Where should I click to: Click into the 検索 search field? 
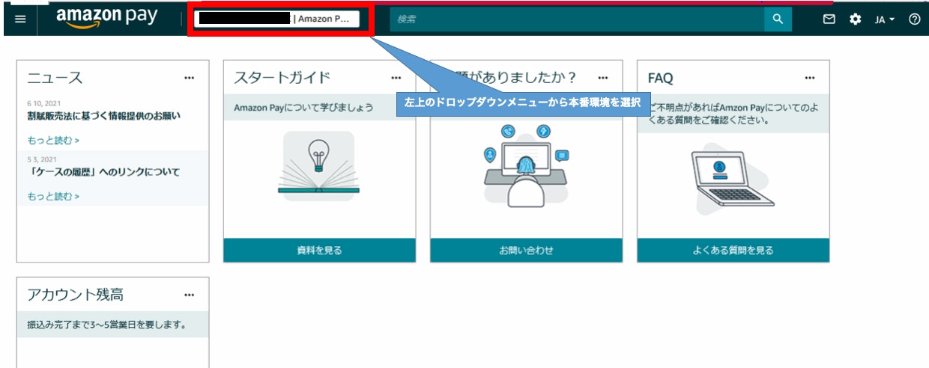tap(575, 19)
